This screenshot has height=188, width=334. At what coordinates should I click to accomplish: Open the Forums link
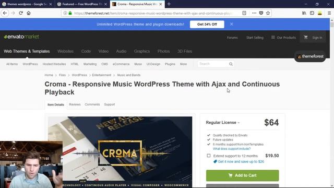[x=232, y=38]
